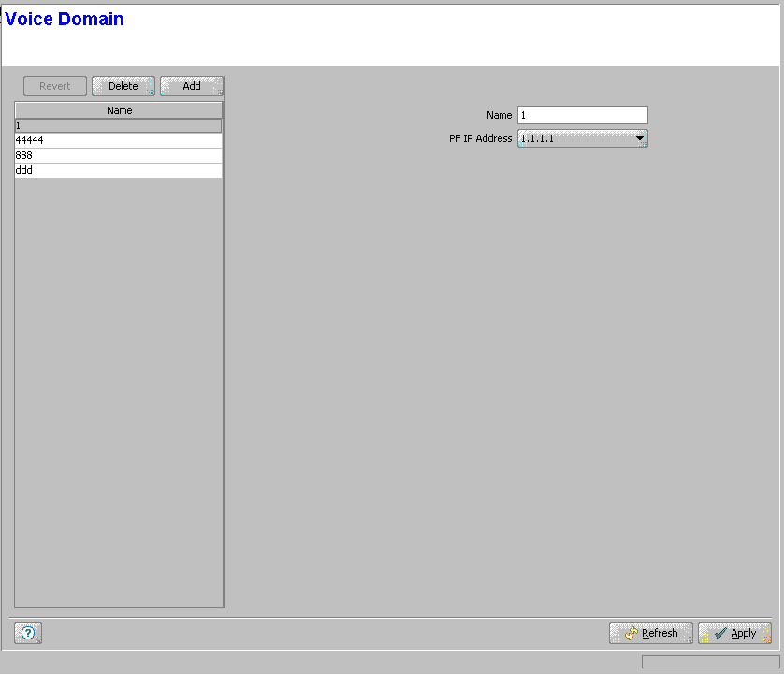Screen dimensions: 784x675
Task: Click empty area below the ddd row
Action: 119,374
